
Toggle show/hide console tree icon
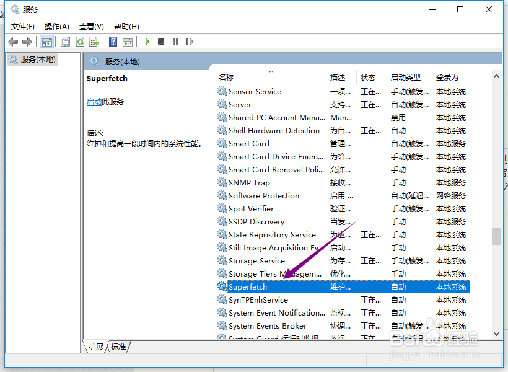(46, 42)
